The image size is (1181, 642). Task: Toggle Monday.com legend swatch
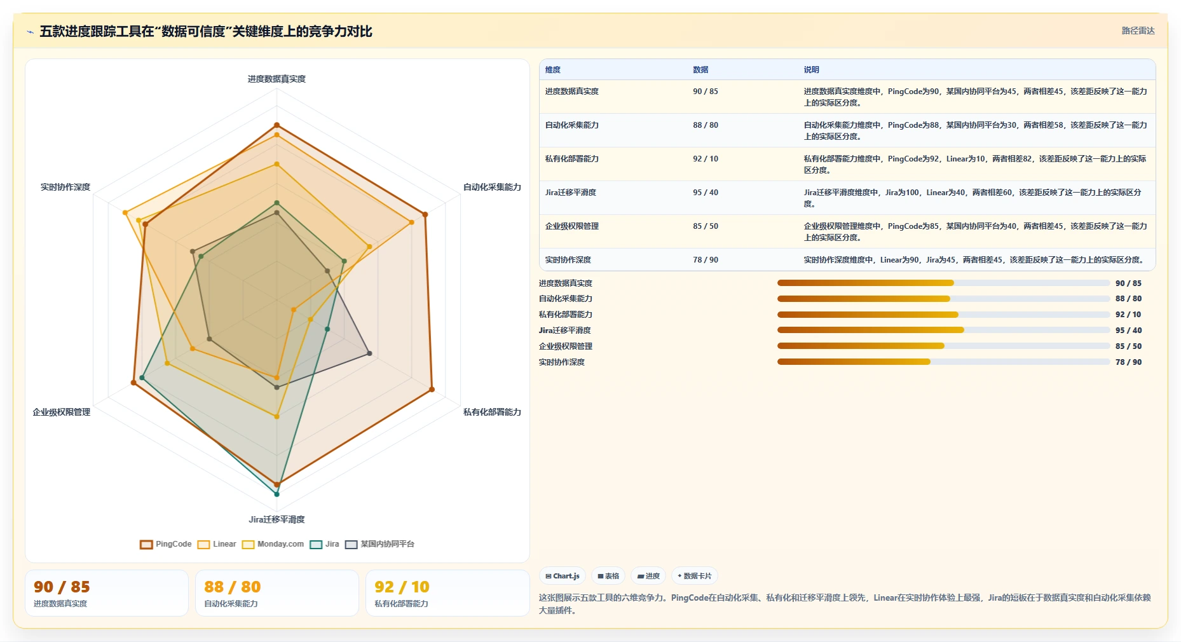click(248, 545)
